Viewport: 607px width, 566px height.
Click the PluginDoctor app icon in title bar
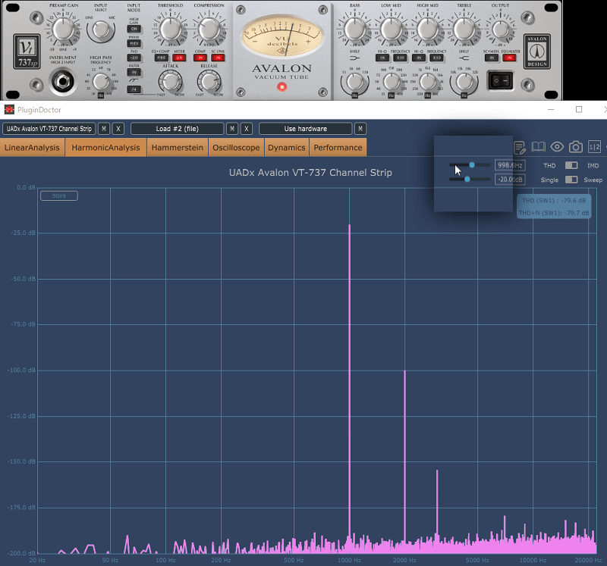pos(9,110)
